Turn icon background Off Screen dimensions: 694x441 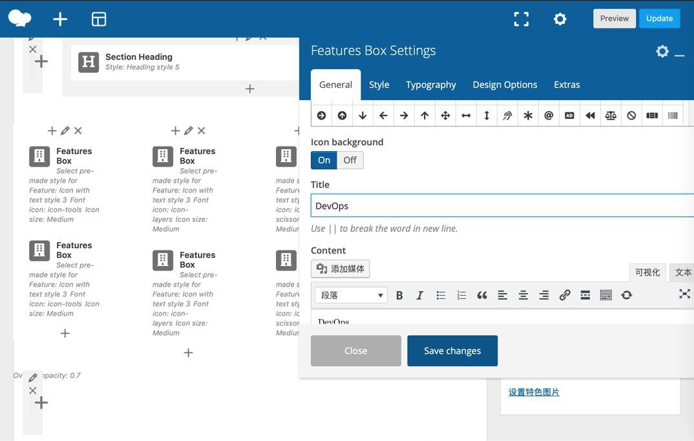pyautogui.click(x=350, y=160)
